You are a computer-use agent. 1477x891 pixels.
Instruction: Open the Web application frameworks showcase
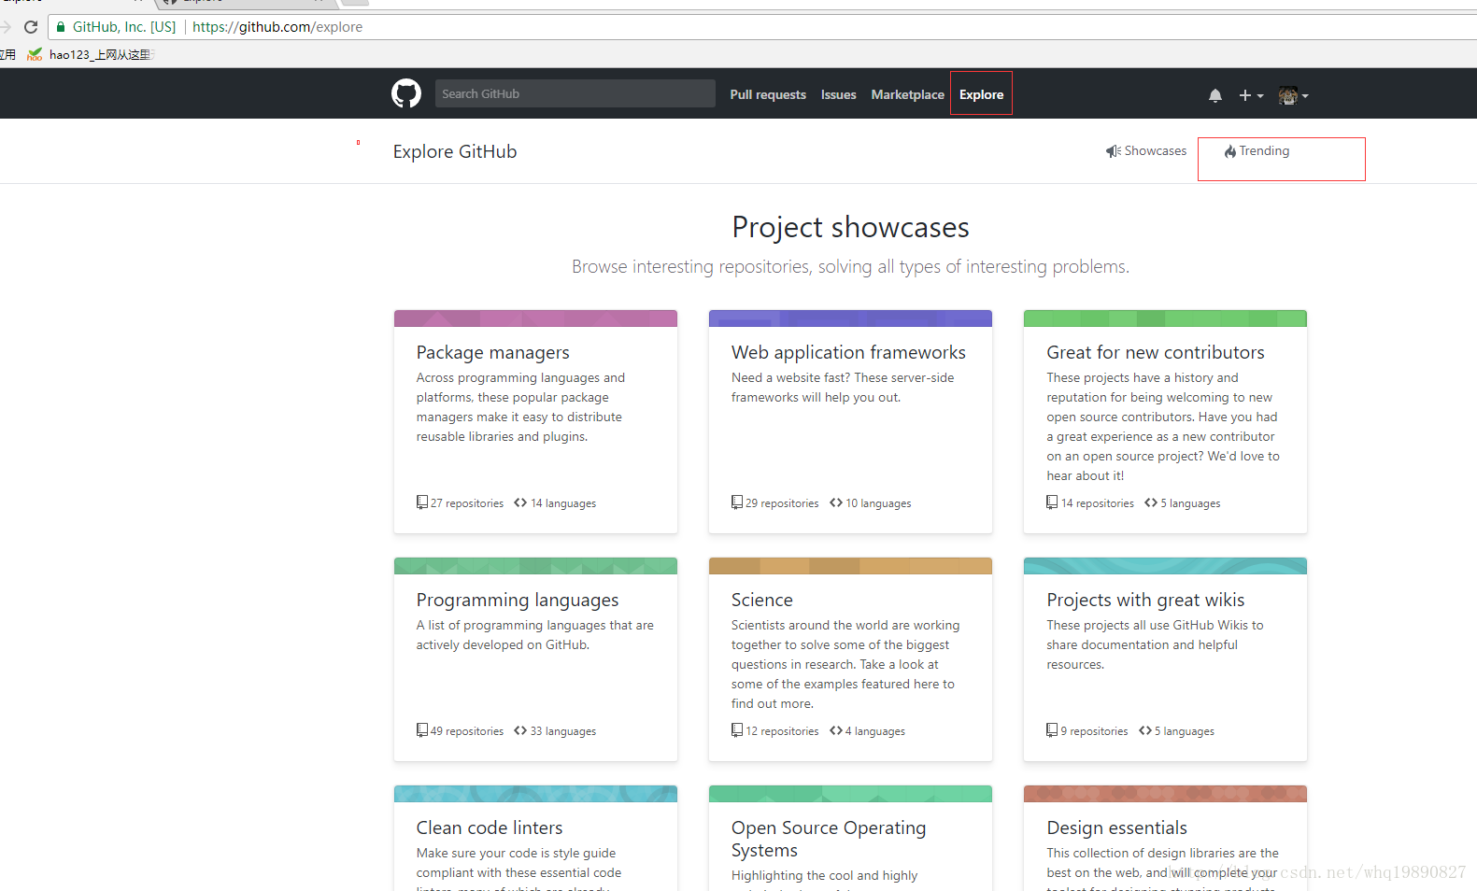(x=848, y=352)
